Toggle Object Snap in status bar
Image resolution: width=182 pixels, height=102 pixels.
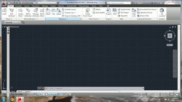pyautogui.click(x=44, y=94)
